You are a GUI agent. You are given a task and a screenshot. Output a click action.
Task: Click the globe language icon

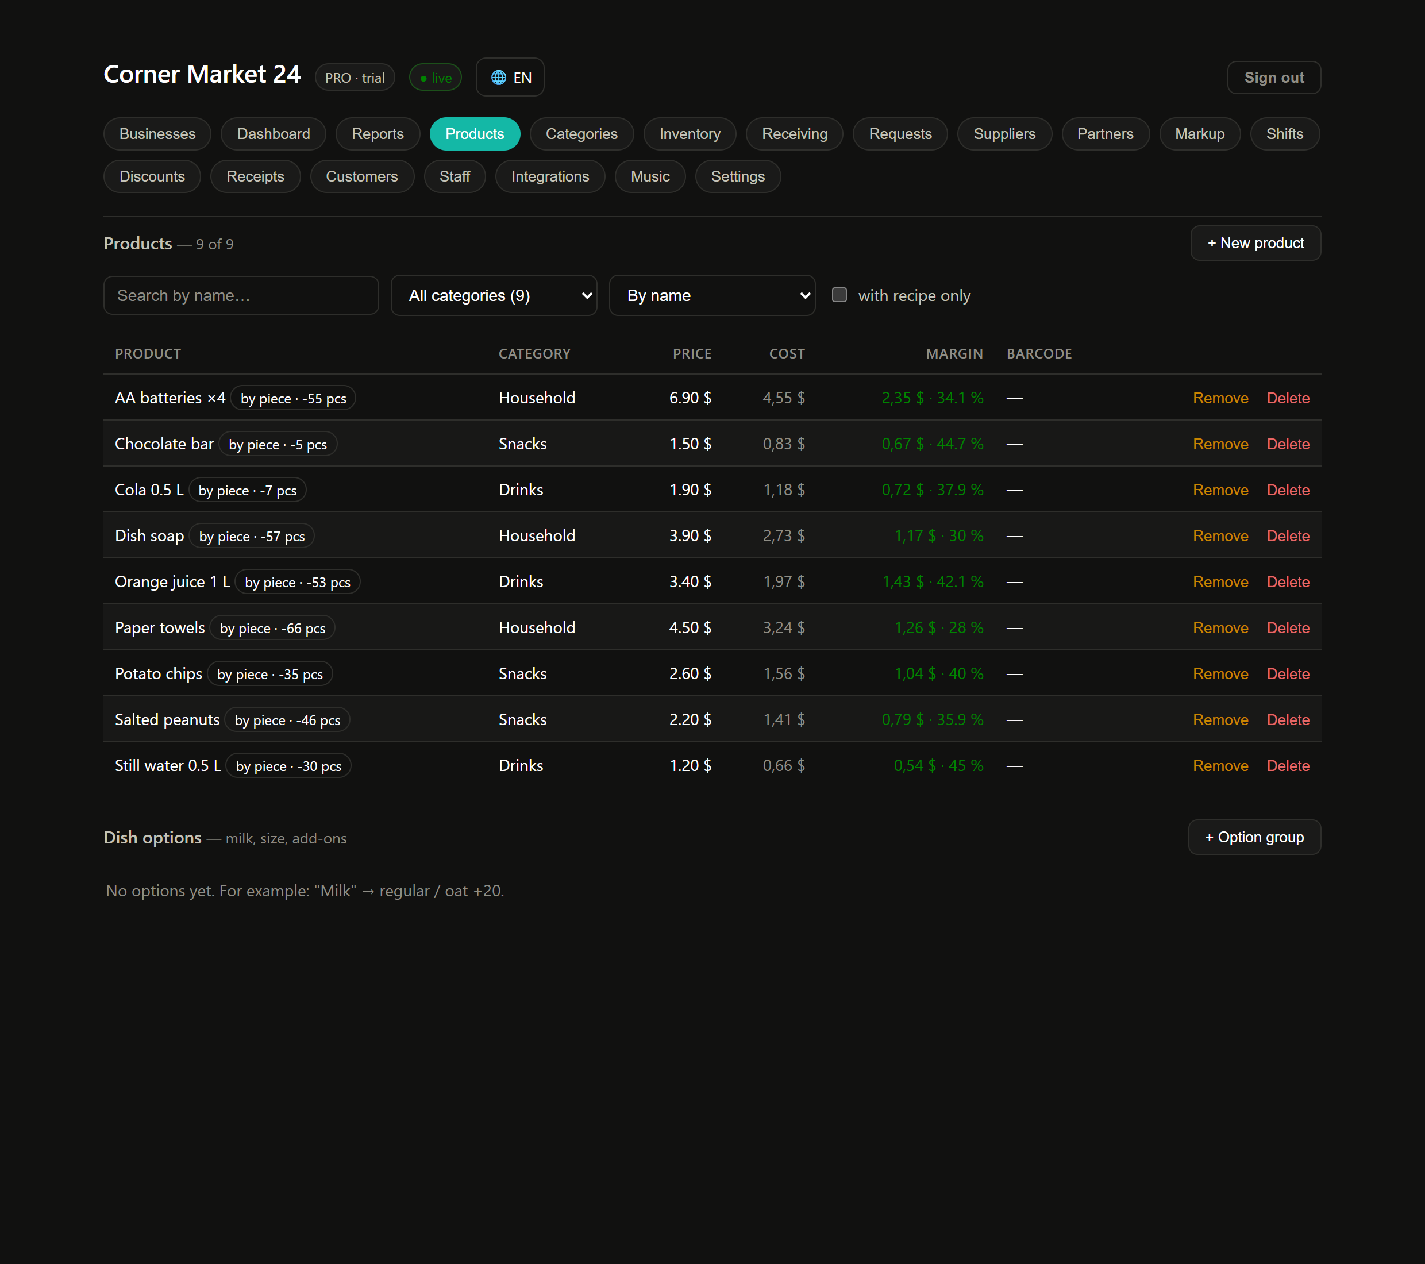click(499, 78)
